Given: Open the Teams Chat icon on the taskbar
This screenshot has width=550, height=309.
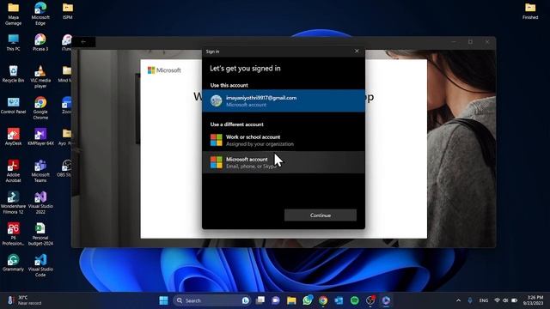Looking at the screenshot, I should pos(276,300).
